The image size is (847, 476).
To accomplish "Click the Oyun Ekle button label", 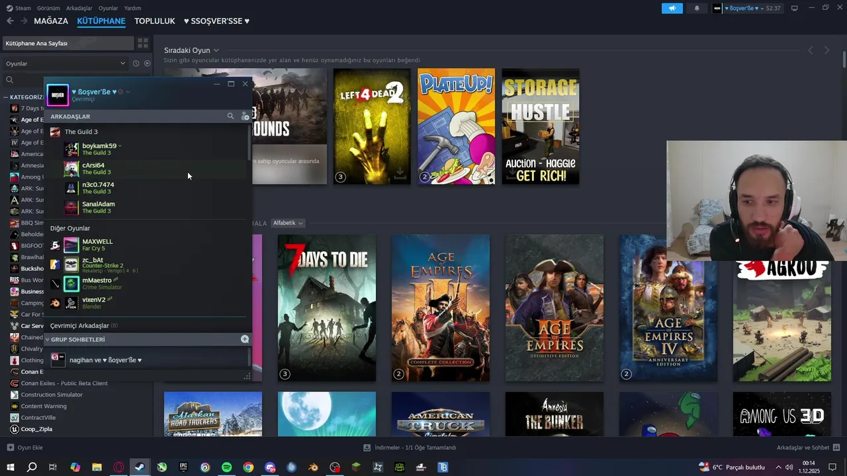I will tap(30, 448).
